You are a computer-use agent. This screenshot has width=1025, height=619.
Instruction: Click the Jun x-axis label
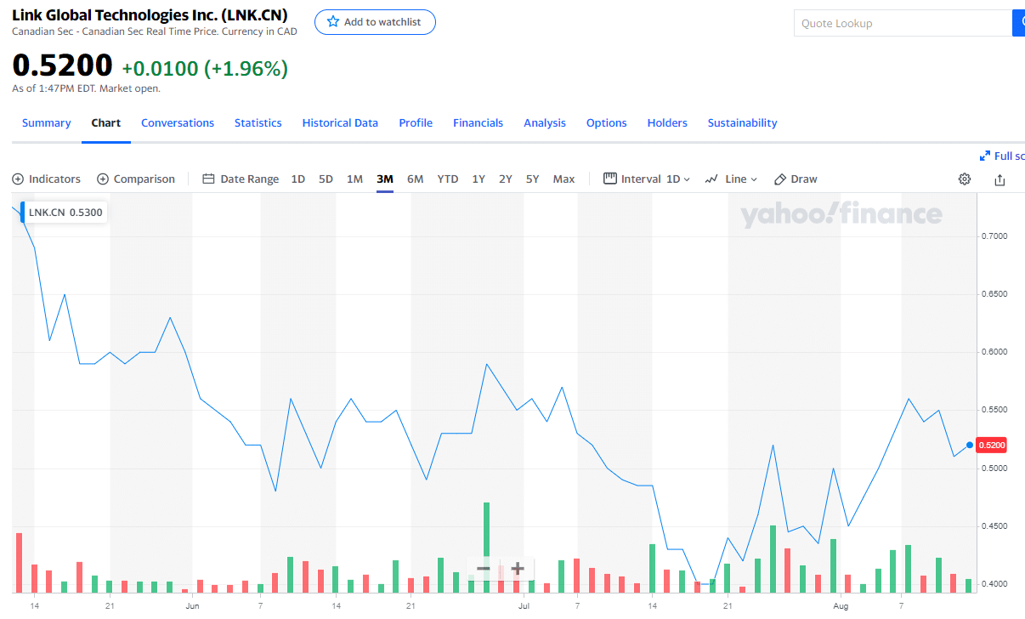click(192, 606)
